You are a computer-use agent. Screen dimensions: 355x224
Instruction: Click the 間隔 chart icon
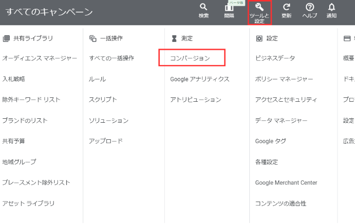pyautogui.click(x=229, y=8)
